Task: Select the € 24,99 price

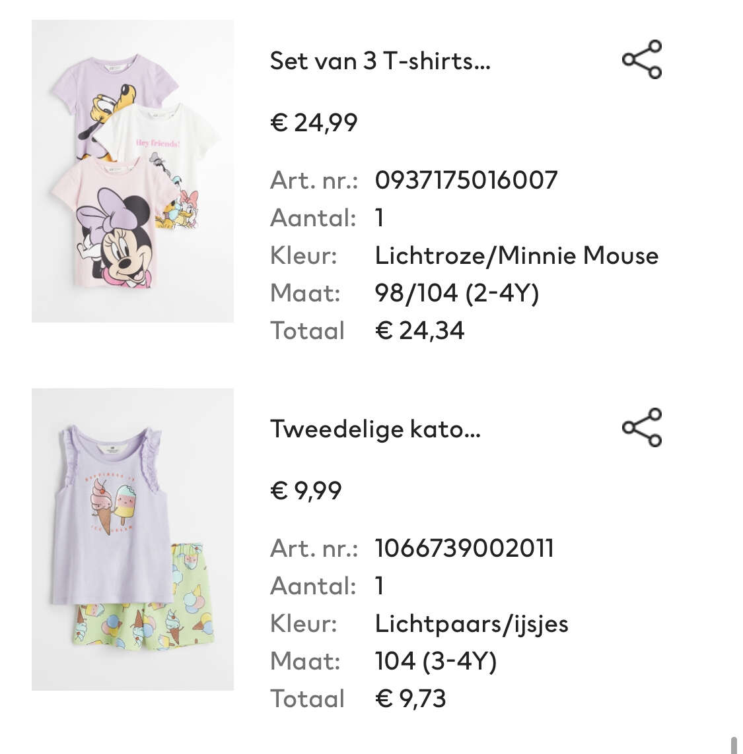Action: 314,123
